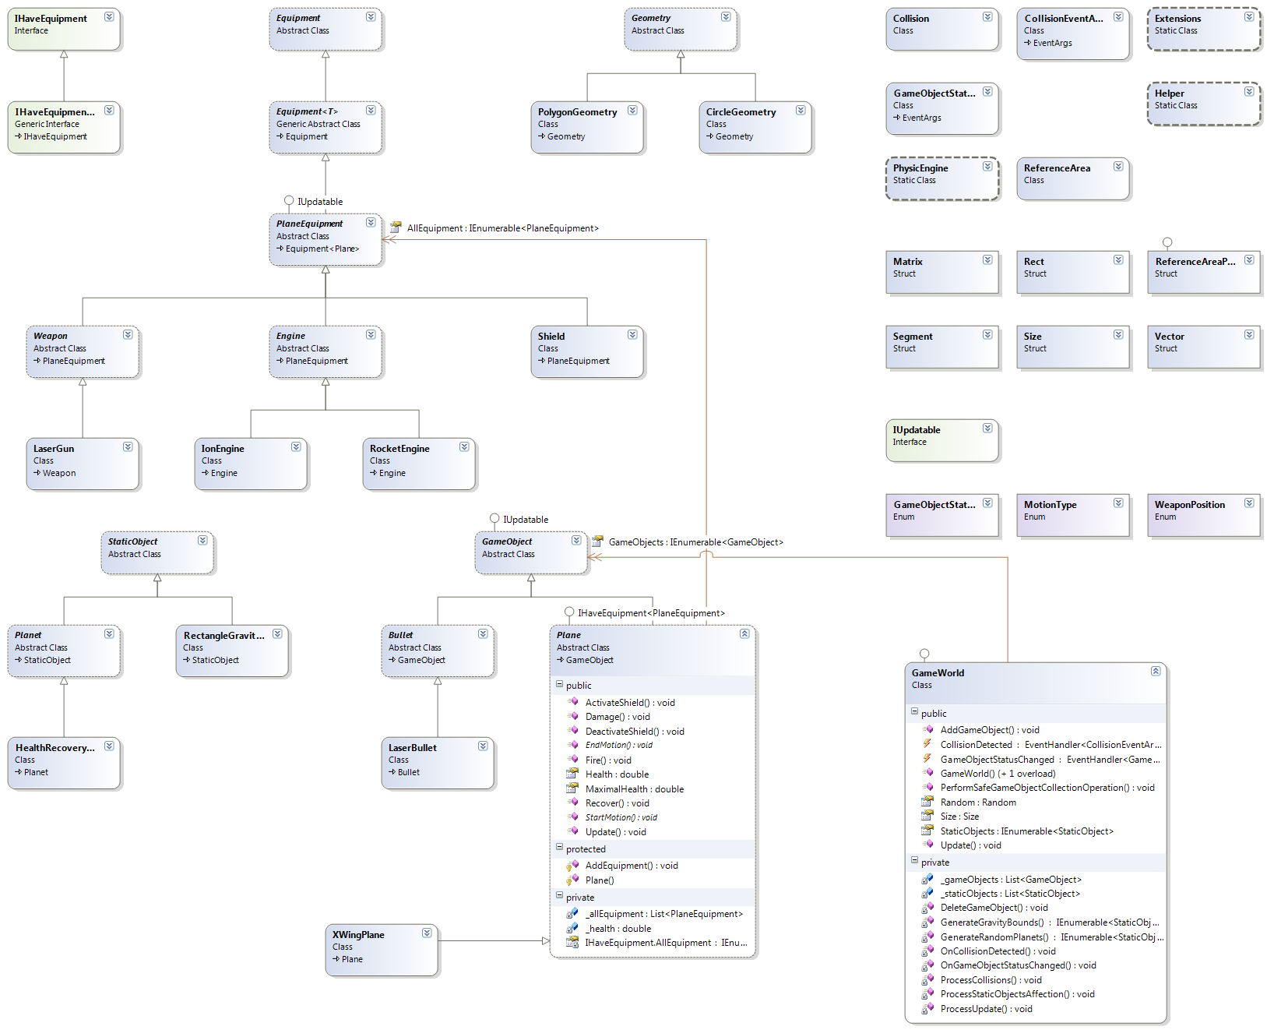Click the GameObjects association property icon
Screen dimensions: 1267x1030
tap(597, 541)
